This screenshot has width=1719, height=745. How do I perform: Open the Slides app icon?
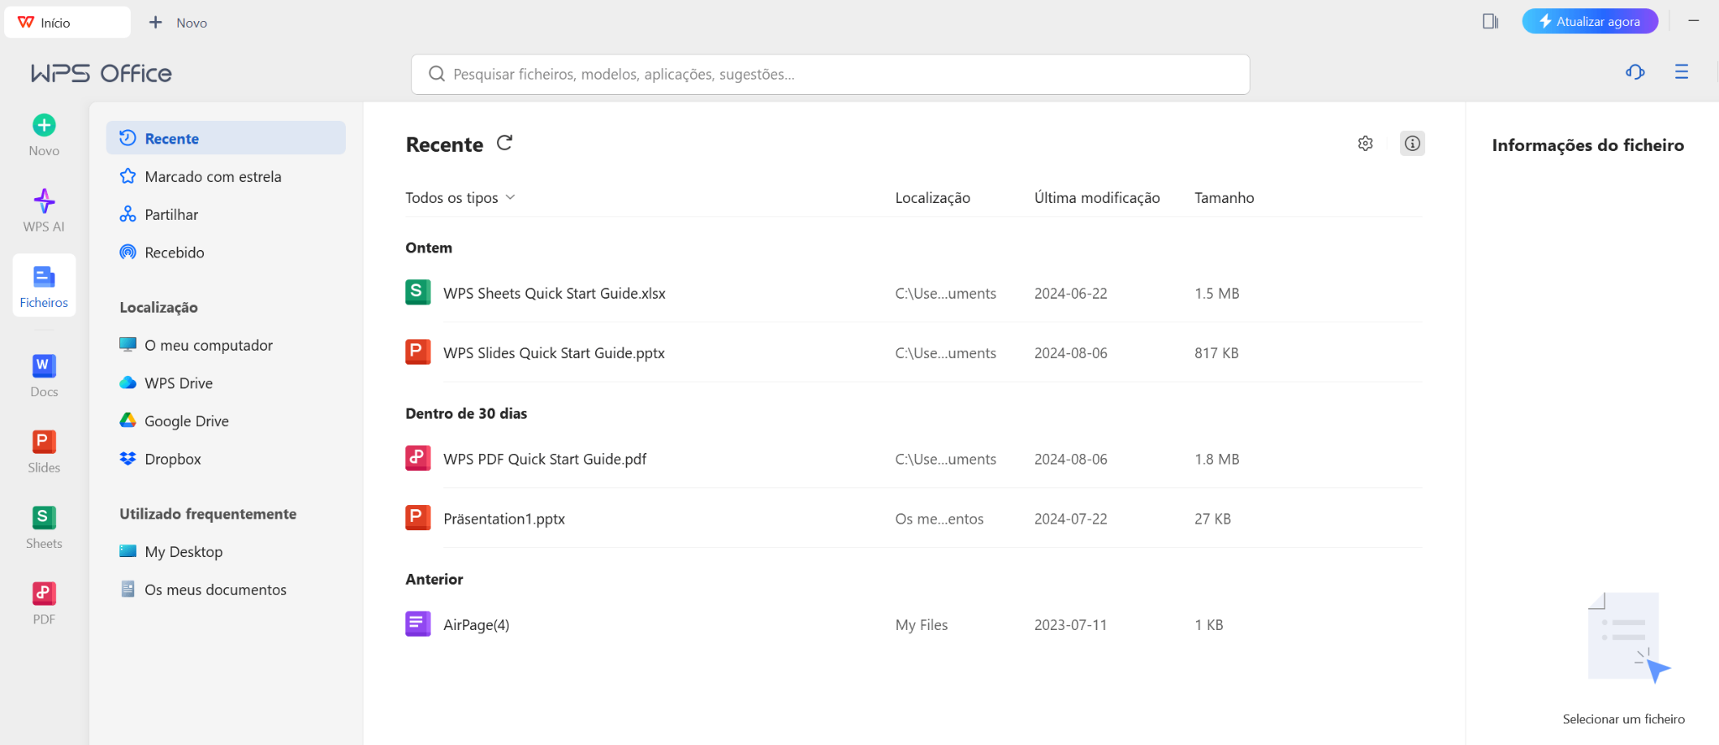click(x=44, y=442)
